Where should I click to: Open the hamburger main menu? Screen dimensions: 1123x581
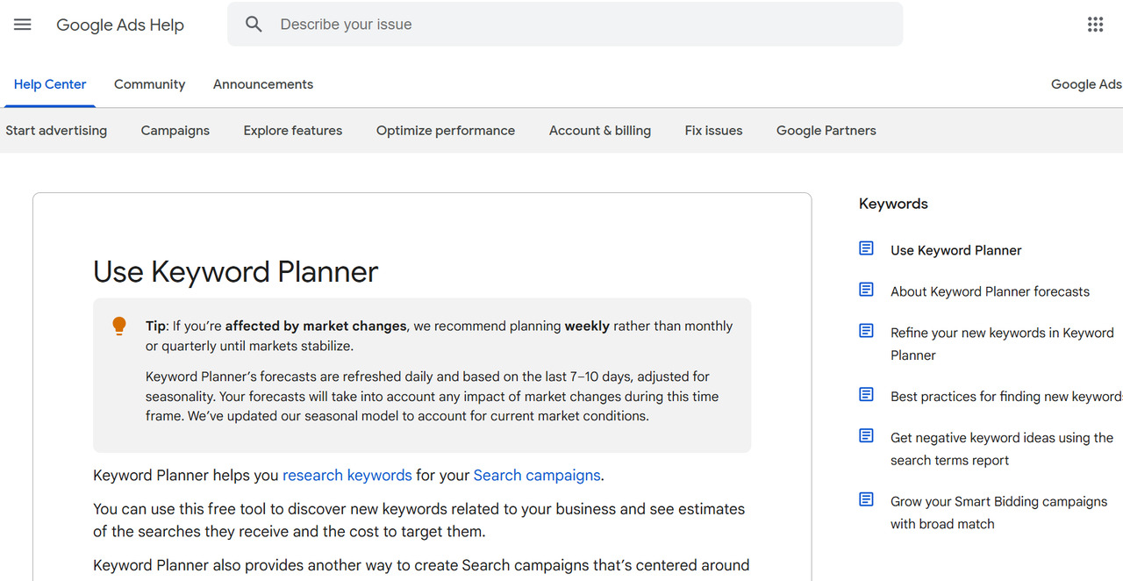tap(23, 25)
